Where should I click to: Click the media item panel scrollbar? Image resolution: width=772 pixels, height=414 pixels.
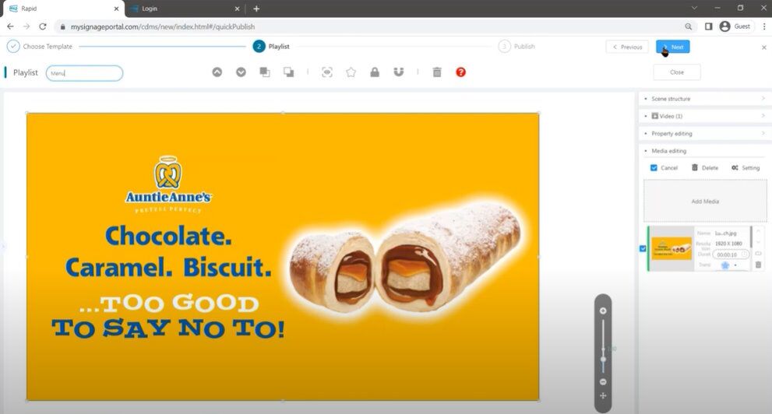[751, 237]
